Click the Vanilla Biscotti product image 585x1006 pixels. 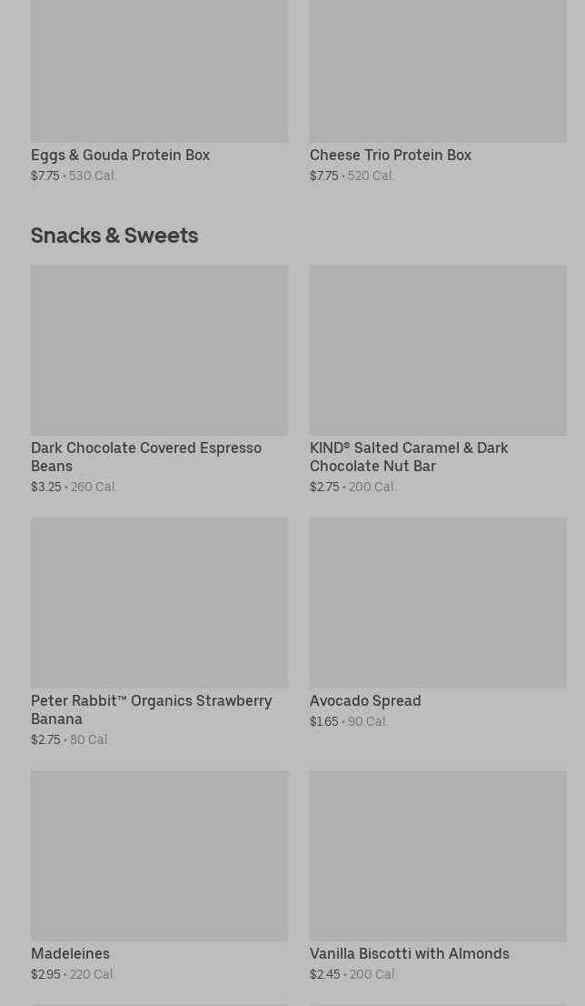438,855
